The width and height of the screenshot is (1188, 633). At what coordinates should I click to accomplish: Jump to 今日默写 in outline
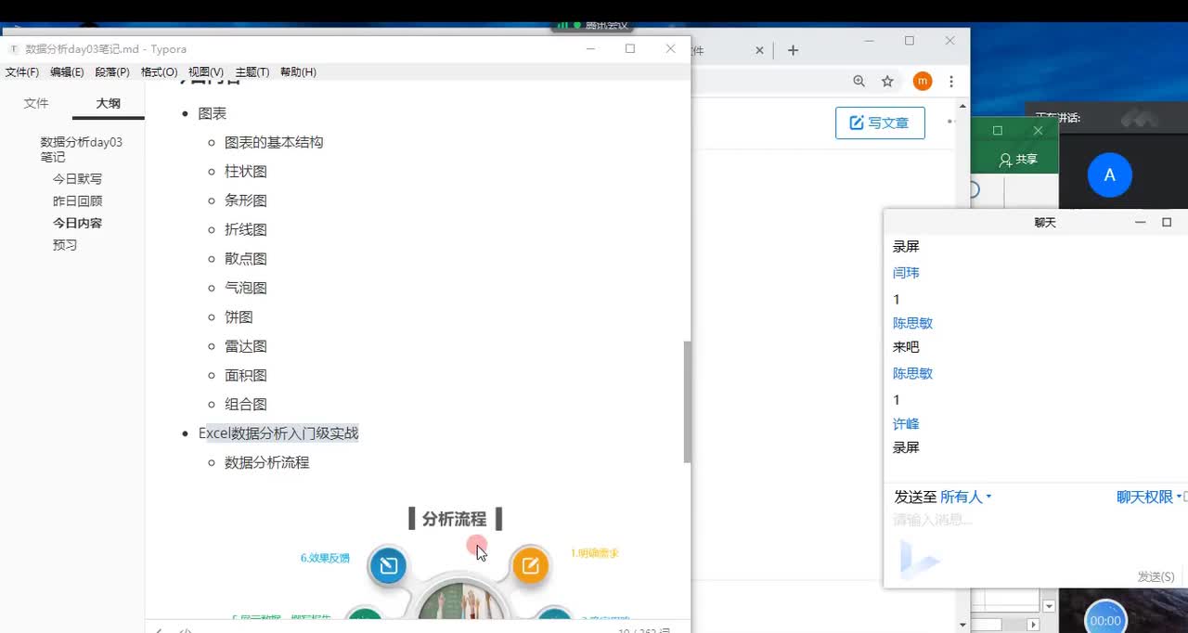pos(77,179)
